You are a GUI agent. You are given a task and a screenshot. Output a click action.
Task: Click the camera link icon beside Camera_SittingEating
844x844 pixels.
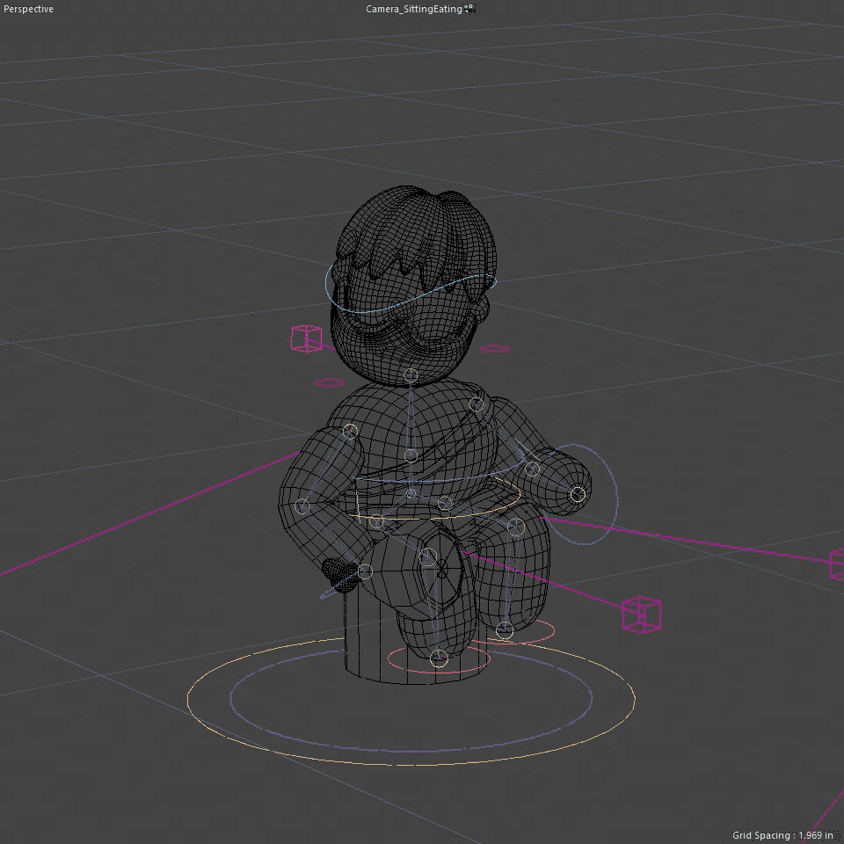click(x=469, y=9)
